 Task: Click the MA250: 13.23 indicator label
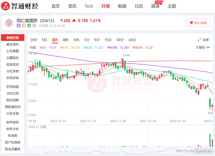pos(143,48)
